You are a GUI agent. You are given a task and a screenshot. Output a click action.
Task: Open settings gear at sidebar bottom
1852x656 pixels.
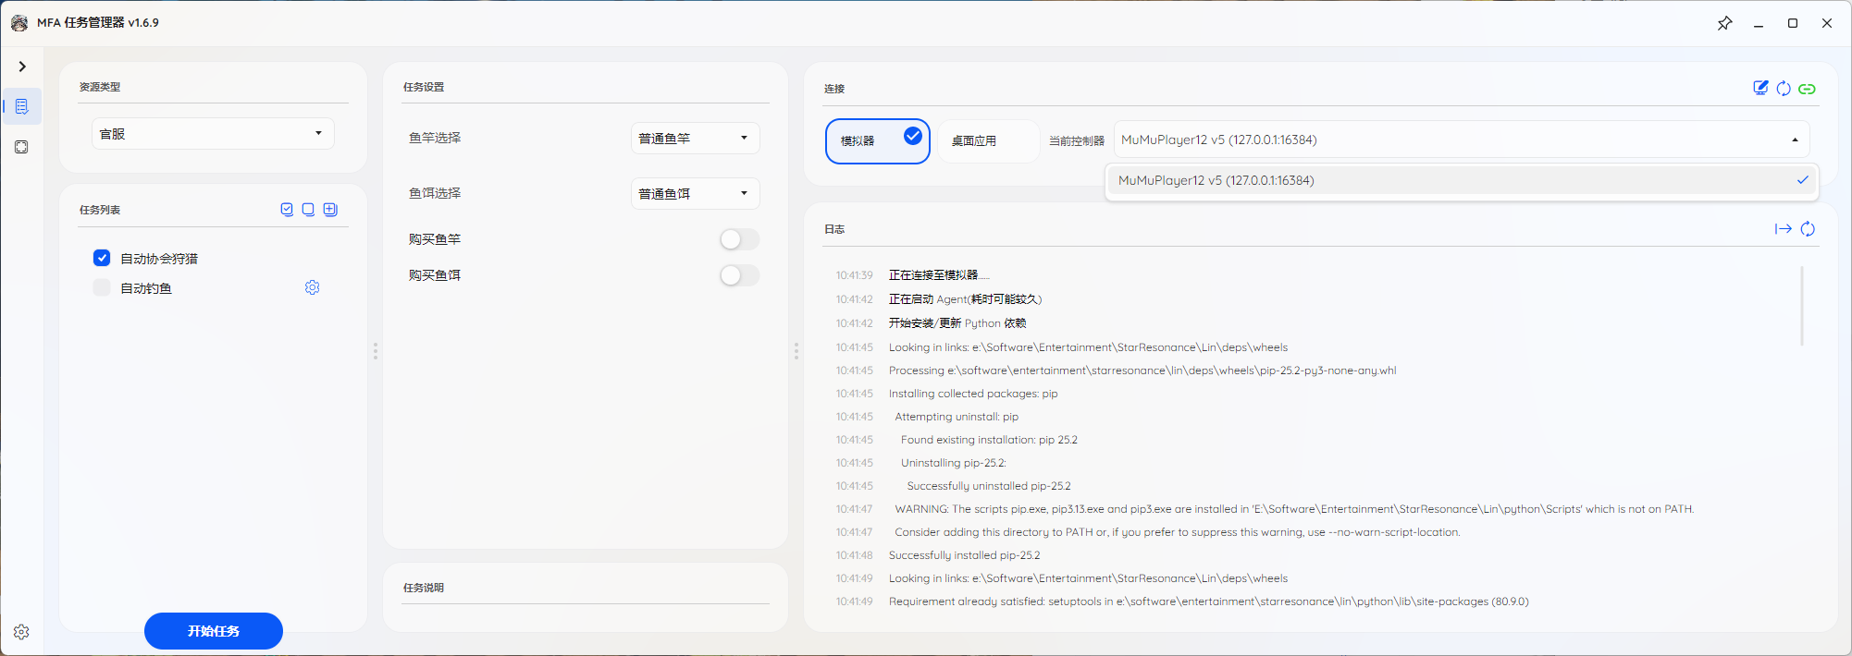point(22,632)
